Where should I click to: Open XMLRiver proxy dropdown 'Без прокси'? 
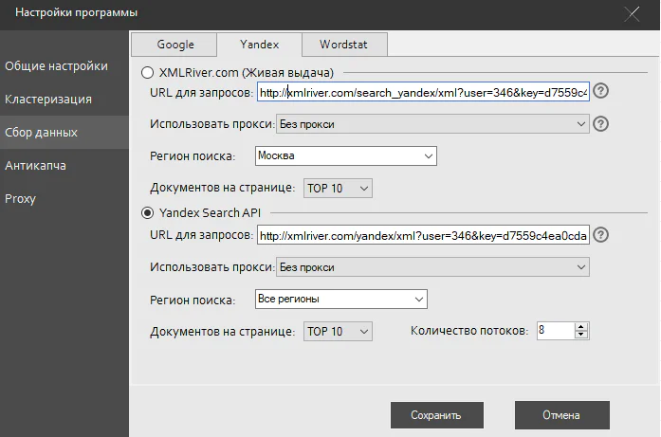[432, 124]
